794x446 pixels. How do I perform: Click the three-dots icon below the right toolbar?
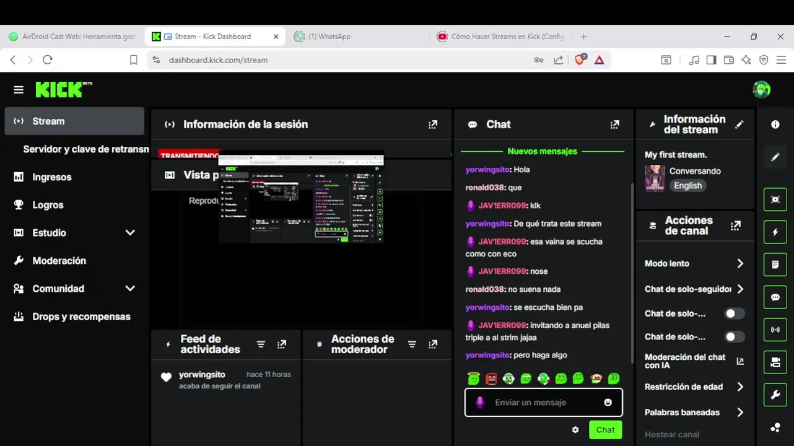pos(775,427)
